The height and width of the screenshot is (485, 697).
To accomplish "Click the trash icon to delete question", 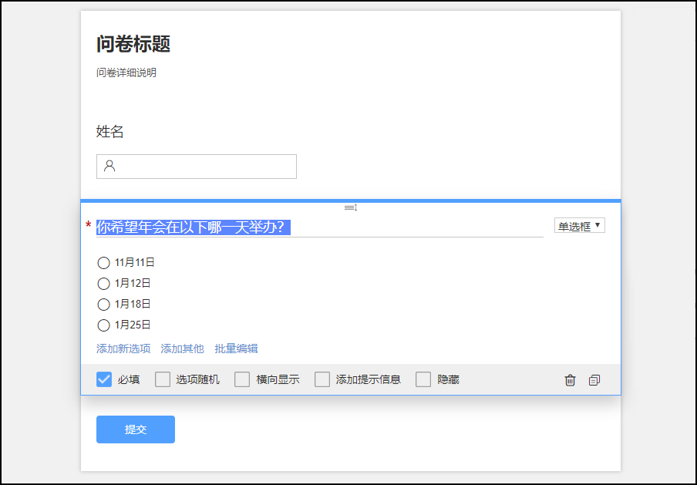I will pos(570,380).
